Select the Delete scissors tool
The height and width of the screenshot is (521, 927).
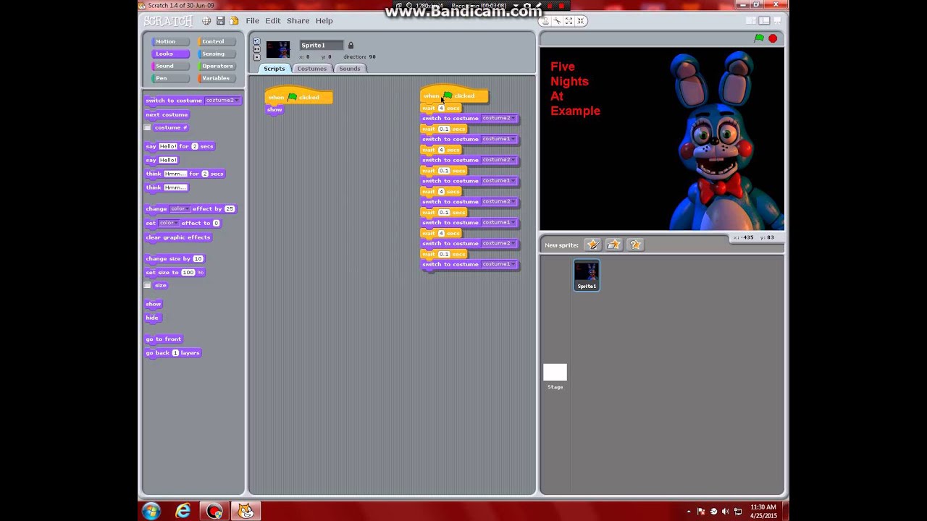557,21
